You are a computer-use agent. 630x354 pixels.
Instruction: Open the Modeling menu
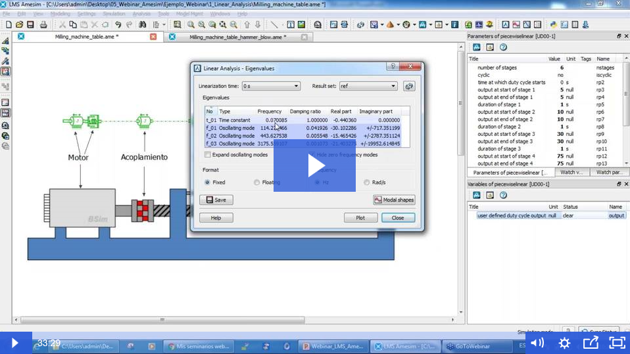point(61,14)
